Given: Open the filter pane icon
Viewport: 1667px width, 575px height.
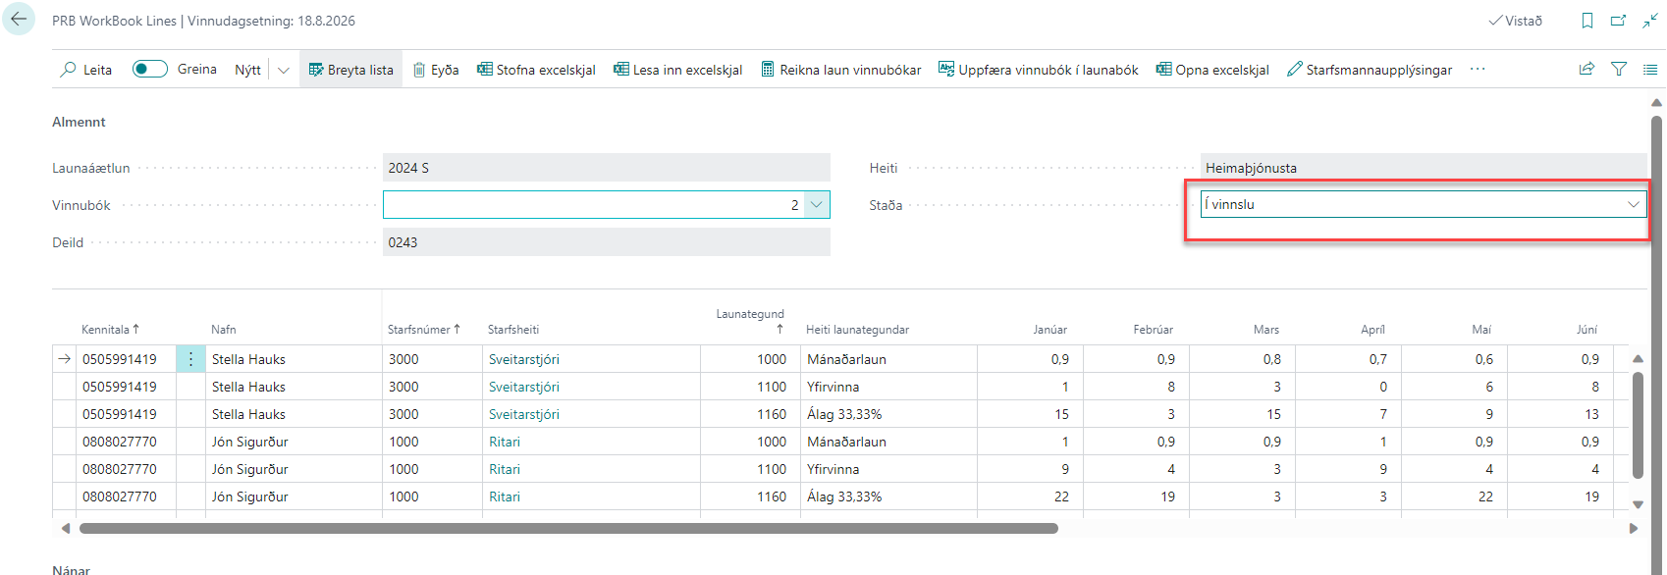Looking at the screenshot, I should (1619, 69).
